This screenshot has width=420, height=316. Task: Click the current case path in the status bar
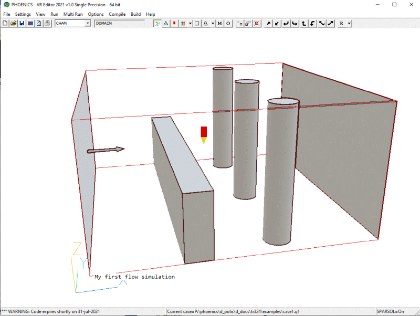[236, 311]
